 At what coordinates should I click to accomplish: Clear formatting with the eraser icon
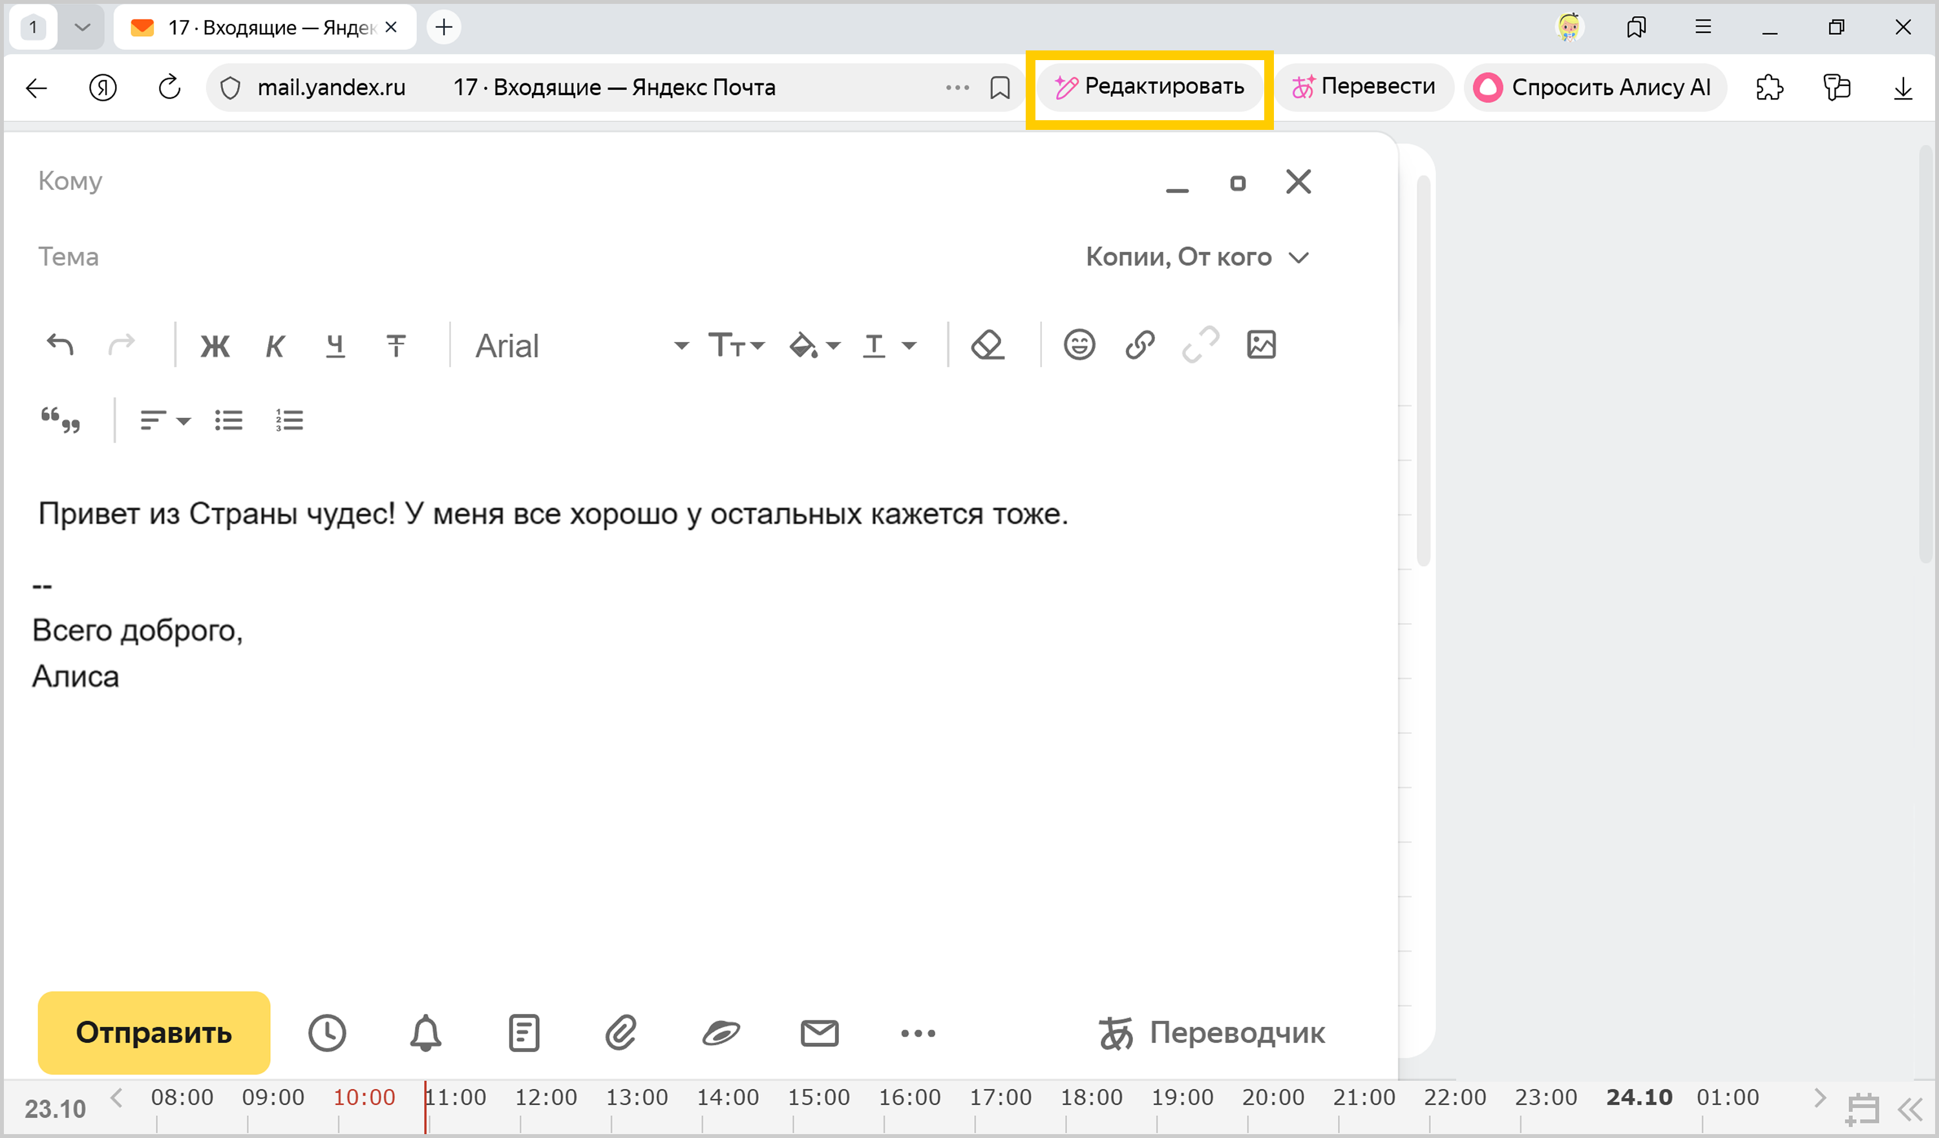click(x=987, y=344)
